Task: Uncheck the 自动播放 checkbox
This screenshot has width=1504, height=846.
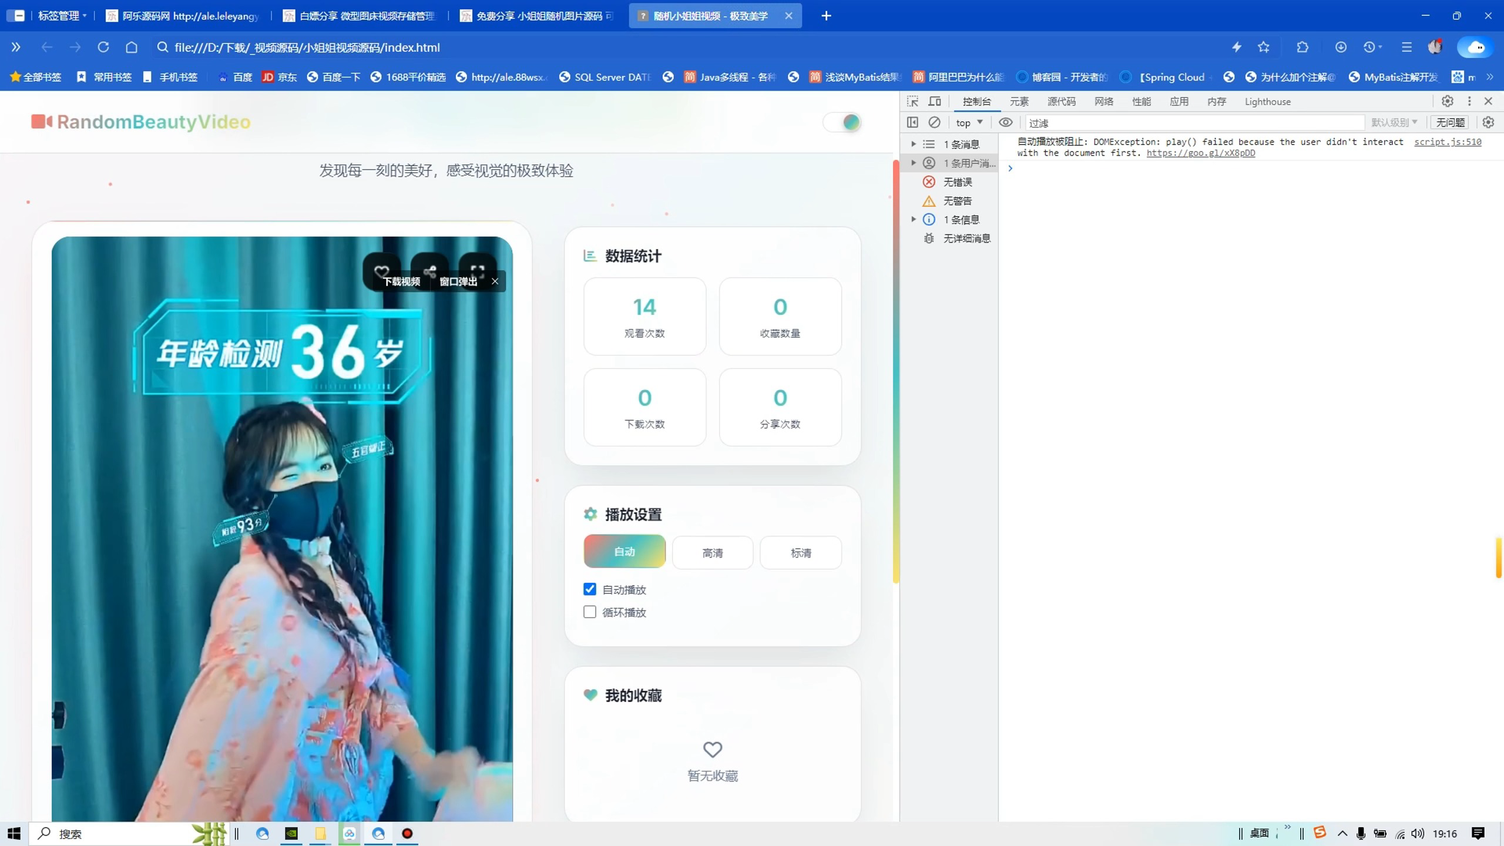Action: click(590, 589)
